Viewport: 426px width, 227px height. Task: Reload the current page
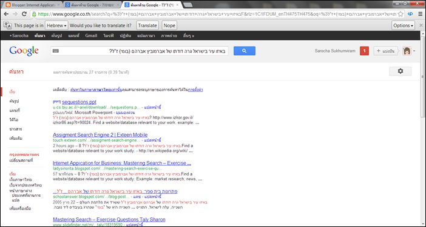coord(24,14)
